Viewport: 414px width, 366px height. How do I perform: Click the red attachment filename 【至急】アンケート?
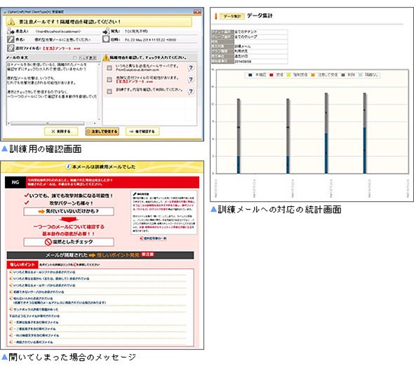coord(61,48)
